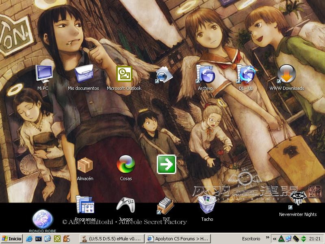Open the Mis documentos folder
The height and width of the screenshot is (244, 325).
83,74
